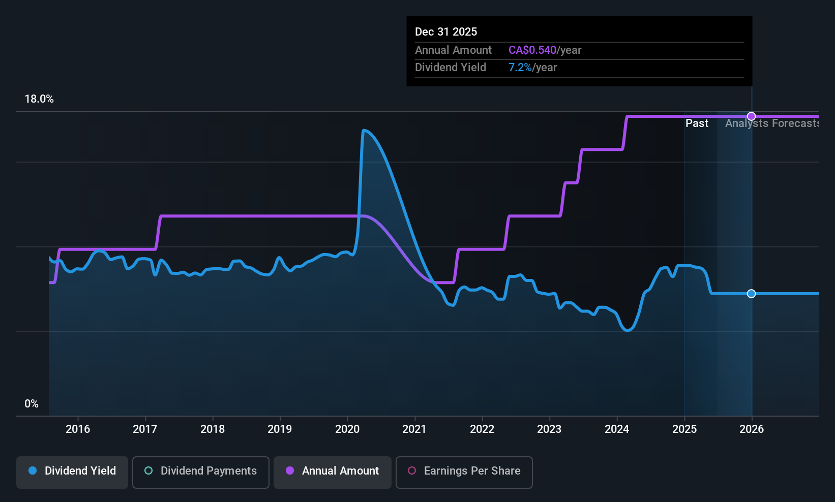Image resolution: width=835 pixels, height=502 pixels.
Task: Click the blue Dividend Yield legend dot
Action: click(x=32, y=471)
